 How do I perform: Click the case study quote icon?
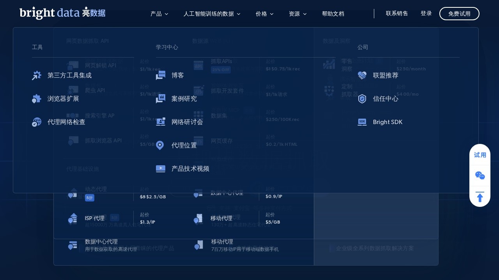[x=161, y=99]
